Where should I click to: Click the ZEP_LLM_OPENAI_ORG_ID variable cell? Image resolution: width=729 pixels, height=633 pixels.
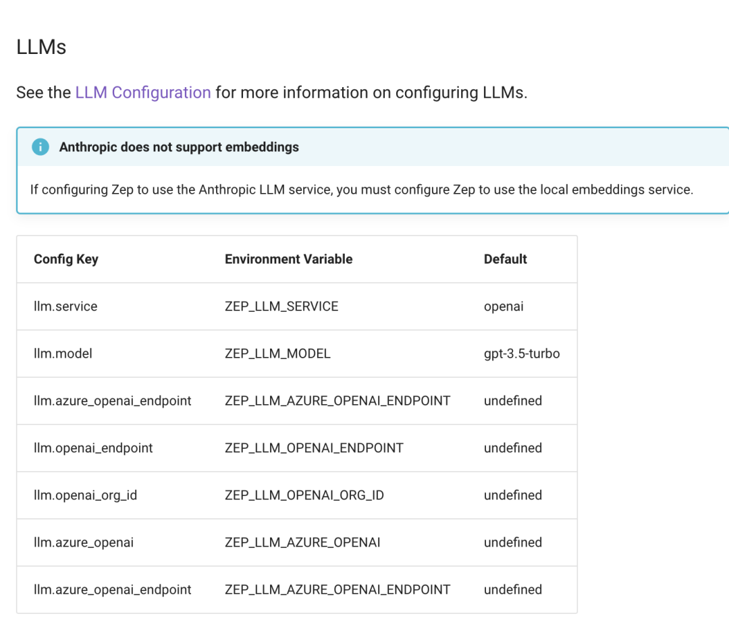click(x=304, y=495)
